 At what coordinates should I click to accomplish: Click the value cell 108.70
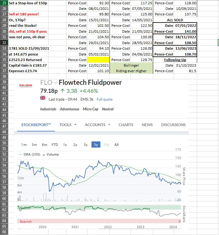185,54
